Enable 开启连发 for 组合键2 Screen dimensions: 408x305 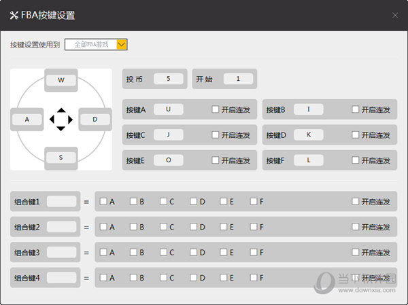click(x=355, y=227)
